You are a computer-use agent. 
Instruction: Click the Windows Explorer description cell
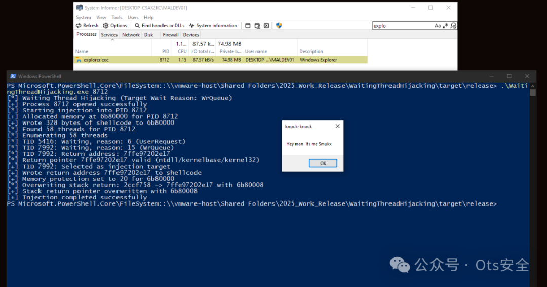(318, 60)
